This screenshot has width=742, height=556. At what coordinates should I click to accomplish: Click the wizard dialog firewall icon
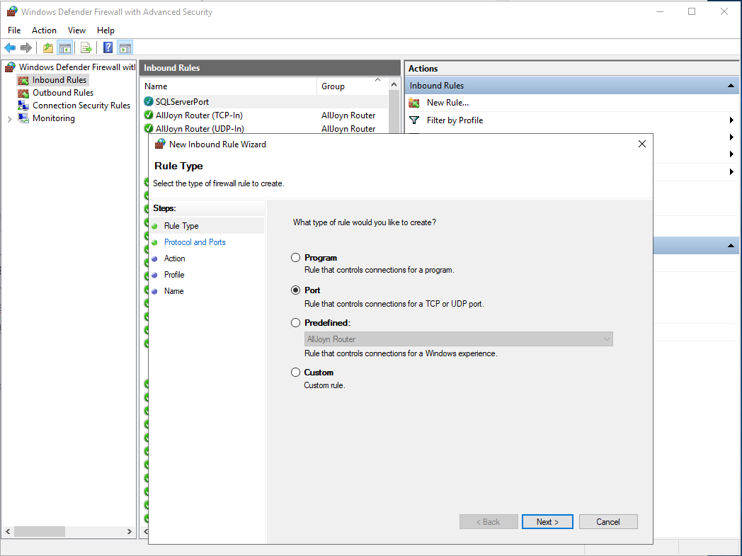click(161, 144)
